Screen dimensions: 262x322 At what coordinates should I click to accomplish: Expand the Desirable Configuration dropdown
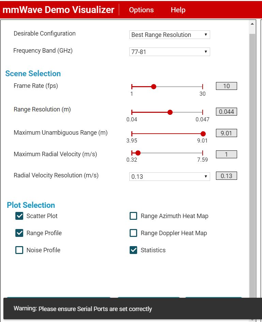tap(170, 35)
